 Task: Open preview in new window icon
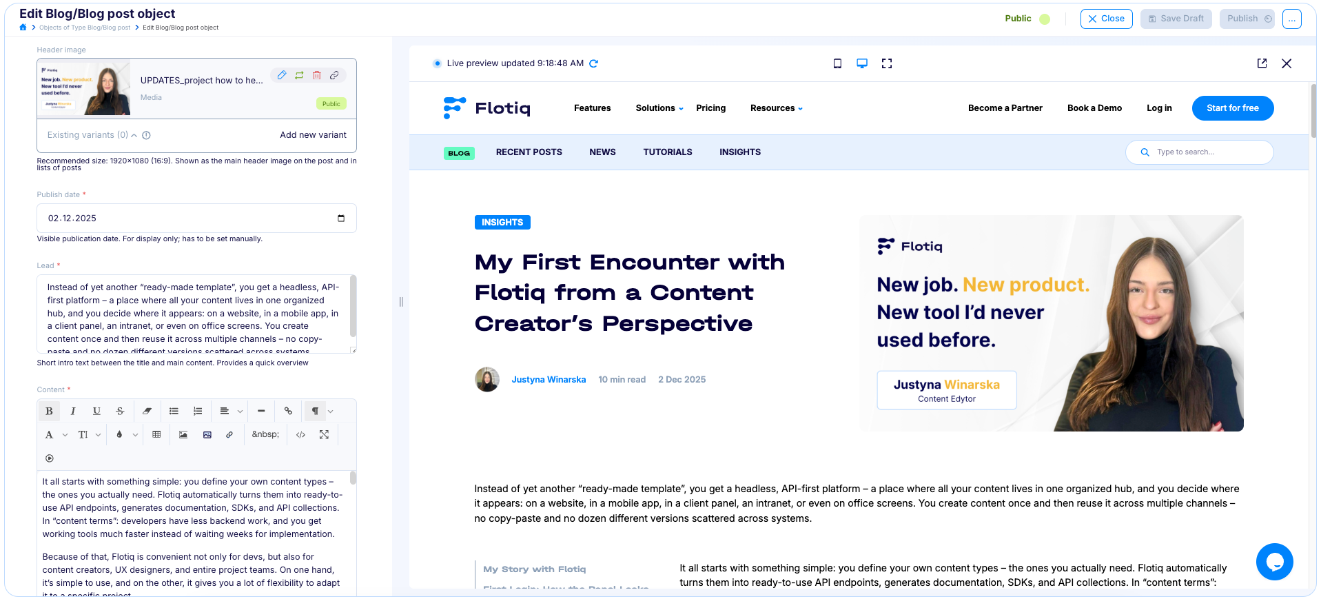point(1262,63)
